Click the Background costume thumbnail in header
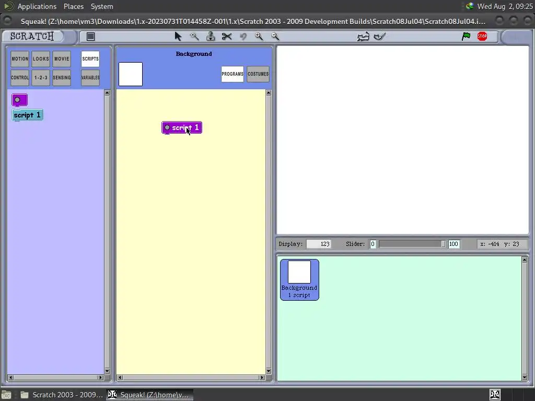Viewport: 535px width, 401px height. pyautogui.click(x=131, y=74)
